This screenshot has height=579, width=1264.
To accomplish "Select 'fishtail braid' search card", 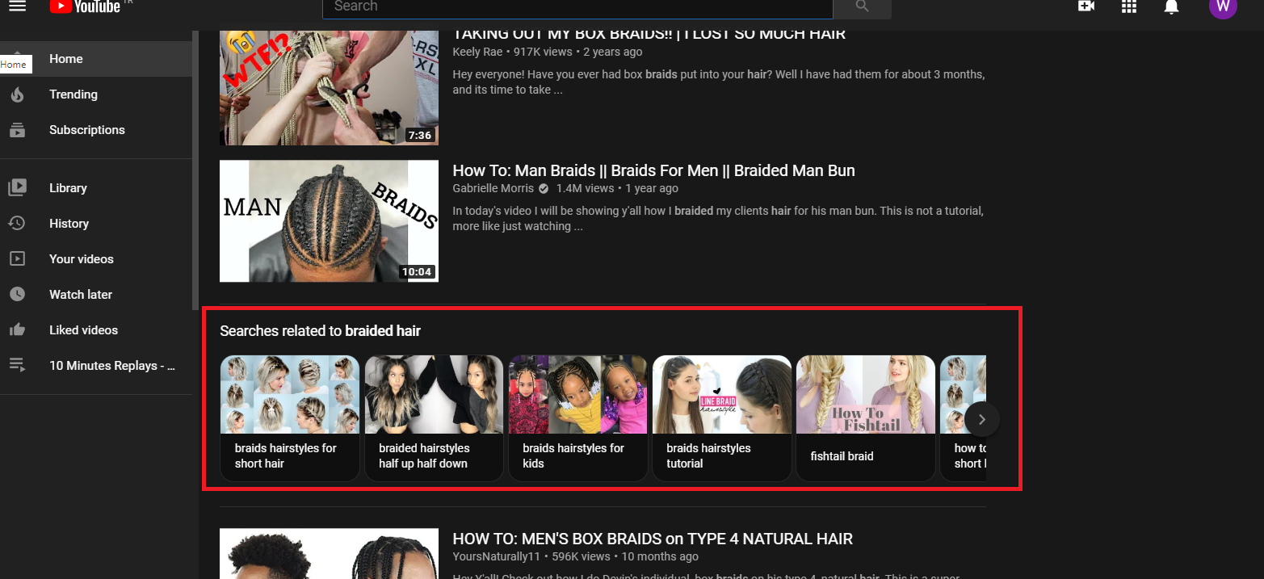I will [866, 418].
